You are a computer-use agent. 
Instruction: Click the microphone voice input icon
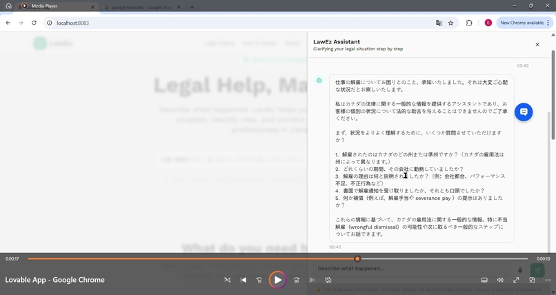pos(520,270)
